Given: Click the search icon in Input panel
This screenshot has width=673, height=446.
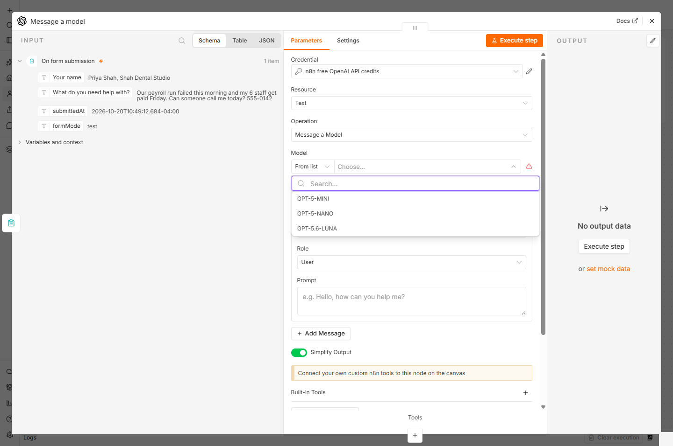Looking at the screenshot, I should [182, 41].
